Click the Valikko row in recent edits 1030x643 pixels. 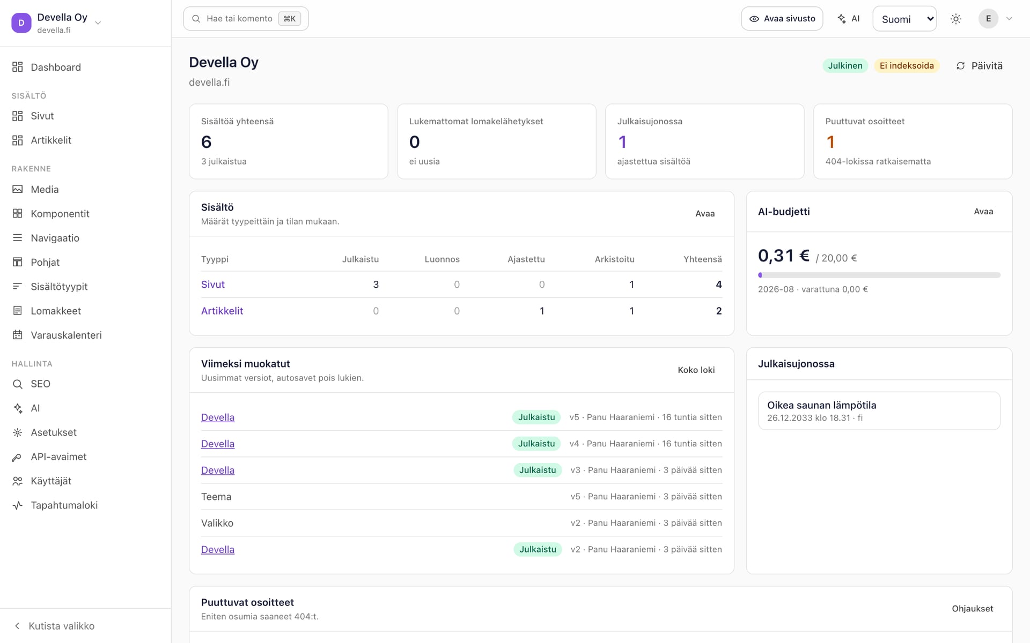pyautogui.click(x=461, y=523)
